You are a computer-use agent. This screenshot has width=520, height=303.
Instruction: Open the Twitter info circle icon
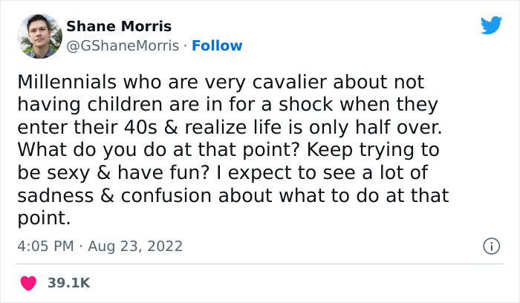point(490,245)
